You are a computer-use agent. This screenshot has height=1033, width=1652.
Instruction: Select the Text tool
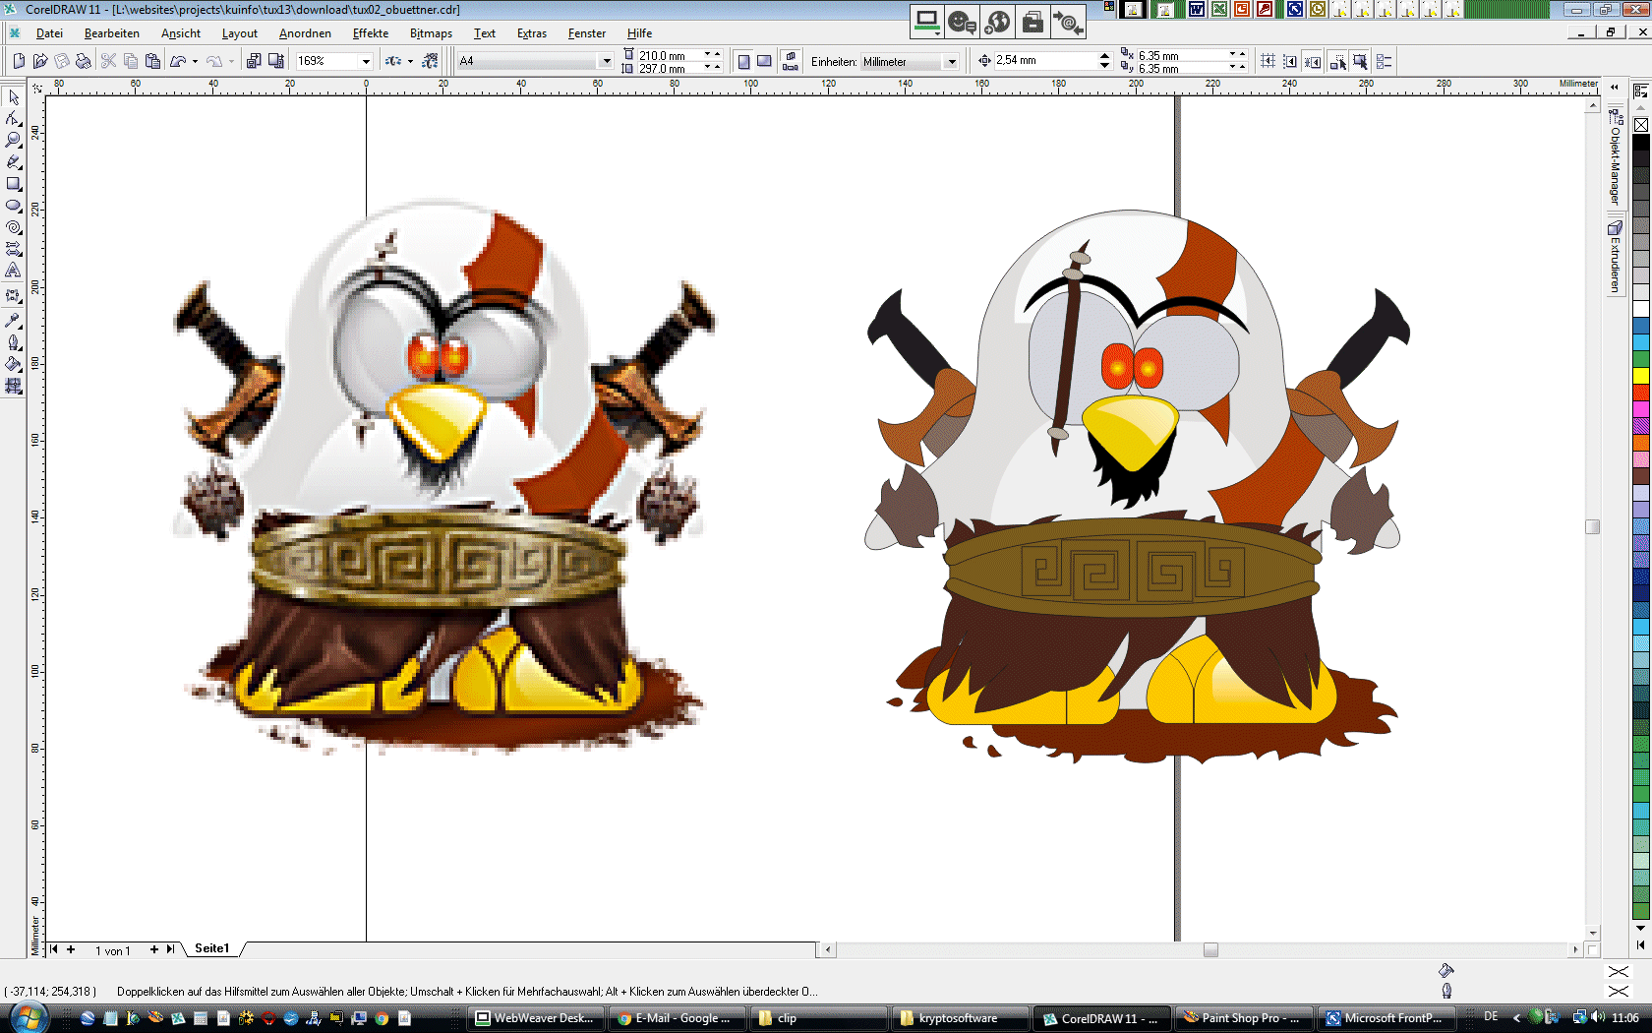click(14, 270)
